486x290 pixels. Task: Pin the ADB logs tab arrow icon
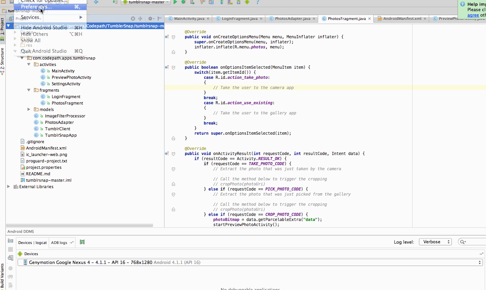pyautogui.click(x=71, y=243)
